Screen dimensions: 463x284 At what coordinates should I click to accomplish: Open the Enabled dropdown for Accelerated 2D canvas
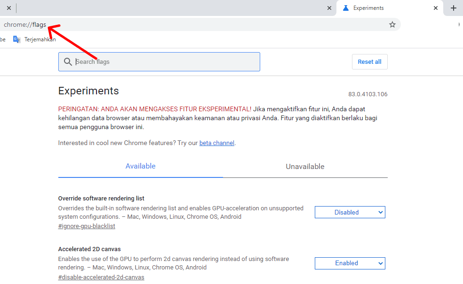[350, 263]
